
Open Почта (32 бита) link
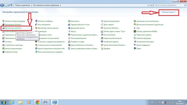(x=109, y=35)
